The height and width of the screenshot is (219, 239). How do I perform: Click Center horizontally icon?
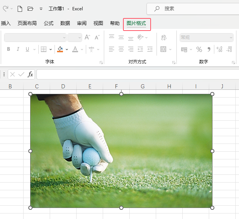click(121, 49)
